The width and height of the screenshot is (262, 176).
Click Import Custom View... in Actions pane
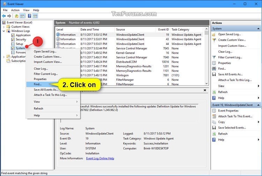(232, 46)
